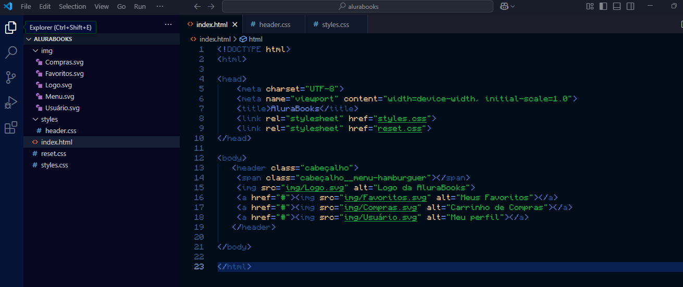Follow the styles.css href link in code
Viewport: 683px width, 287px height.
click(402, 119)
